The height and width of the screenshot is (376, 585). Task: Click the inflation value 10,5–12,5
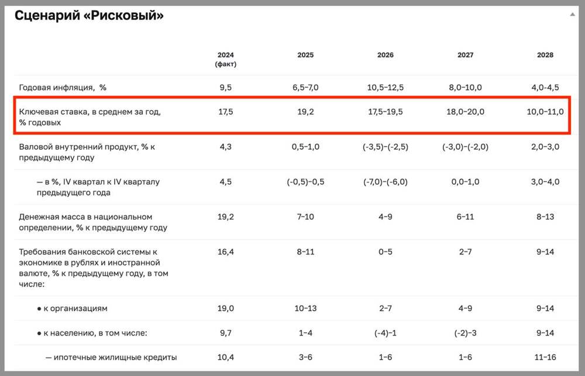point(386,87)
